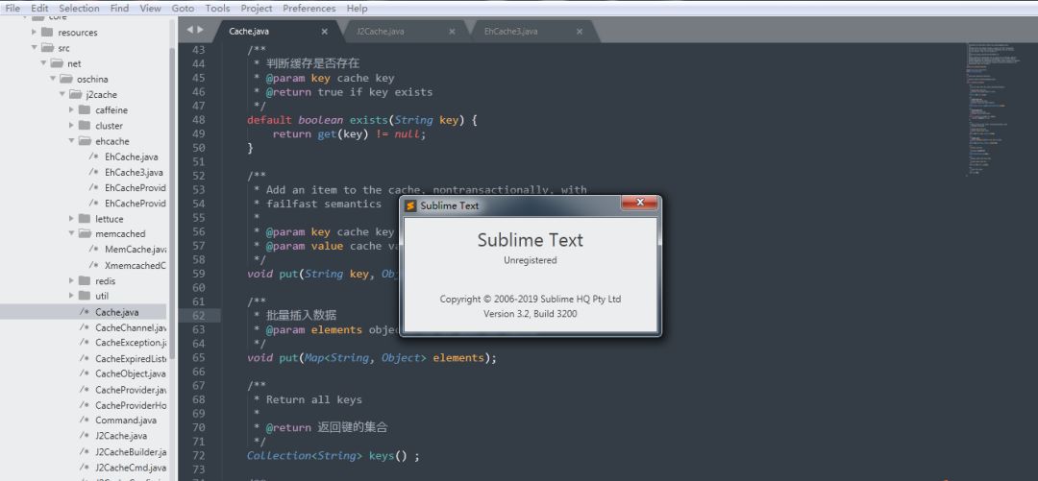
Task: Switch to the J2Cache.java tab
Action: [381, 32]
